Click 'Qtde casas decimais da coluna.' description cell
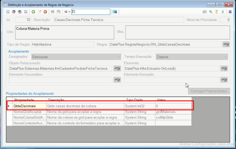 pos(85,106)
